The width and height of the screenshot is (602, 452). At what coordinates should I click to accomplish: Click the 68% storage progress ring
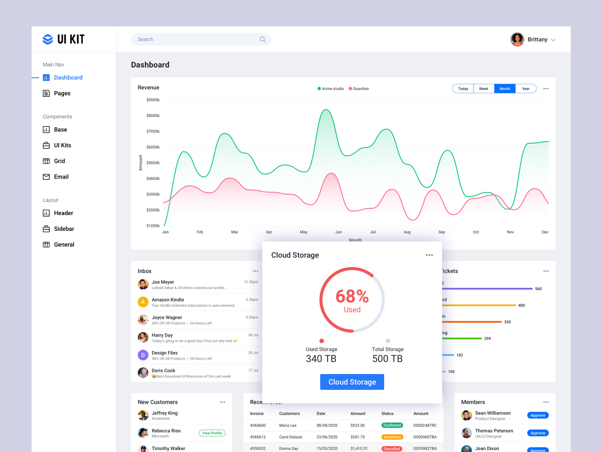pyautogui.click(x=352, y=299)
